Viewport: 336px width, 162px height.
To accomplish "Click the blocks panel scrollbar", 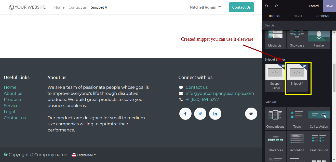I will point(334,78).
